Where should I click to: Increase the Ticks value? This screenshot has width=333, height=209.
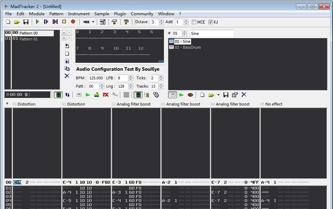(x=161, y=77)
